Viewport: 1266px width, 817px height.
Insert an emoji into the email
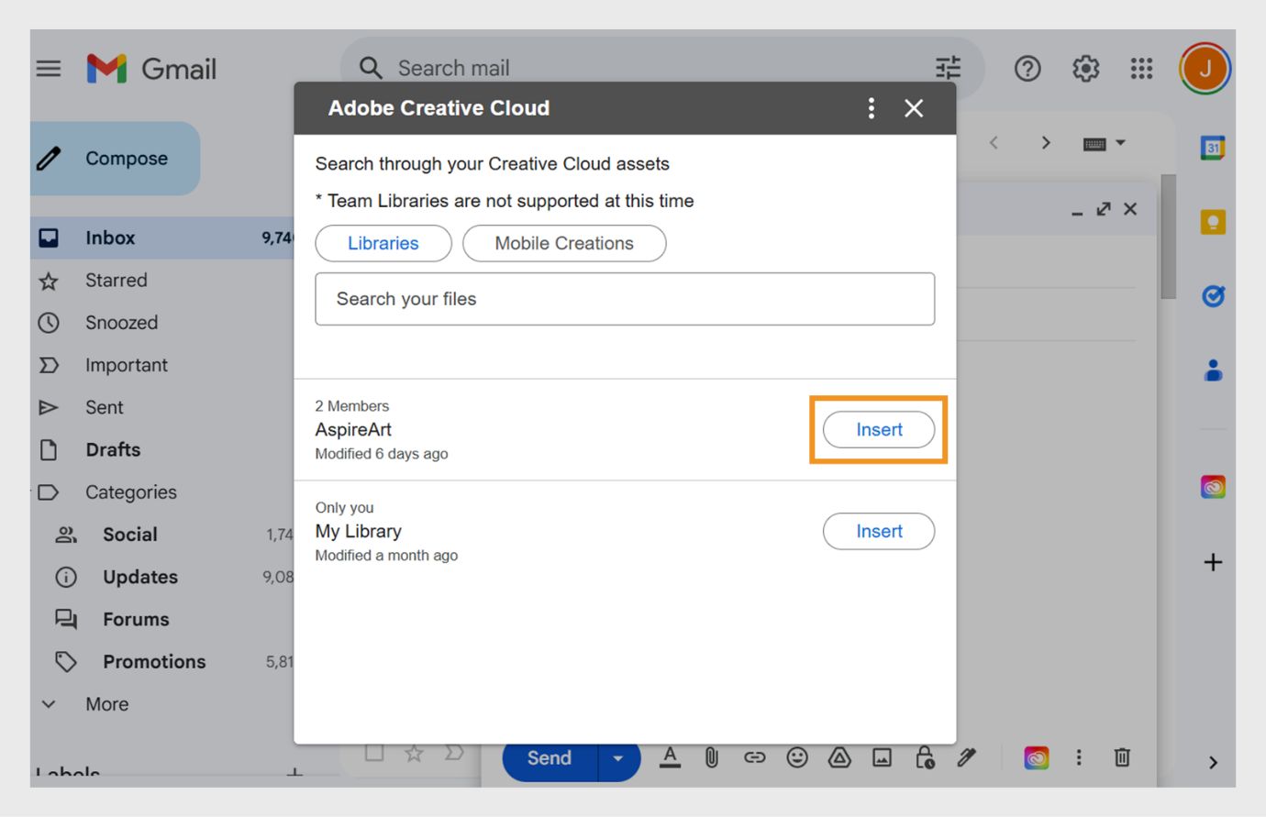click(x=797, y=757)
